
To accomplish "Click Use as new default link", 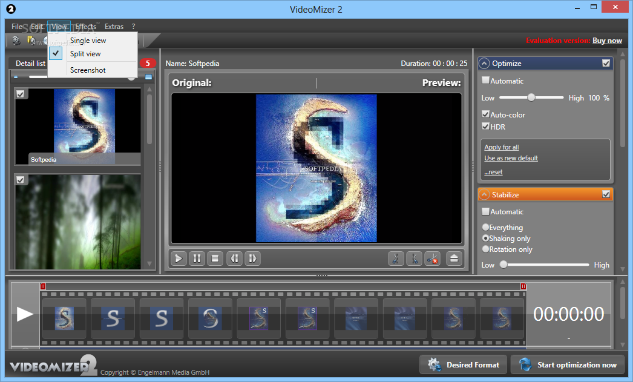I will pyautogui.click(x=511, y=158).
